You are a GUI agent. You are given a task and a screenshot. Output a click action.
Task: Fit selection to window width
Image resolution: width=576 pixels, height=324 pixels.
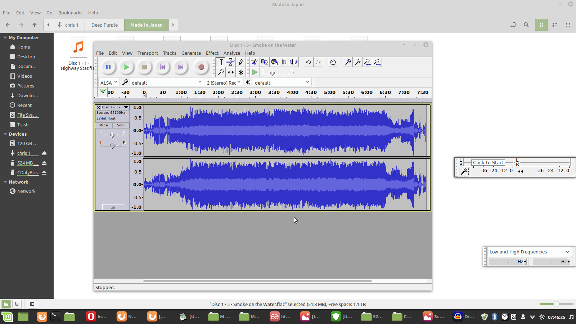tap(367, 62)
